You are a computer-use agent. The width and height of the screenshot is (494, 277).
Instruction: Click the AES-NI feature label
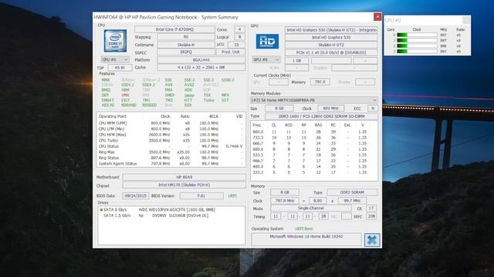[108, 105]
